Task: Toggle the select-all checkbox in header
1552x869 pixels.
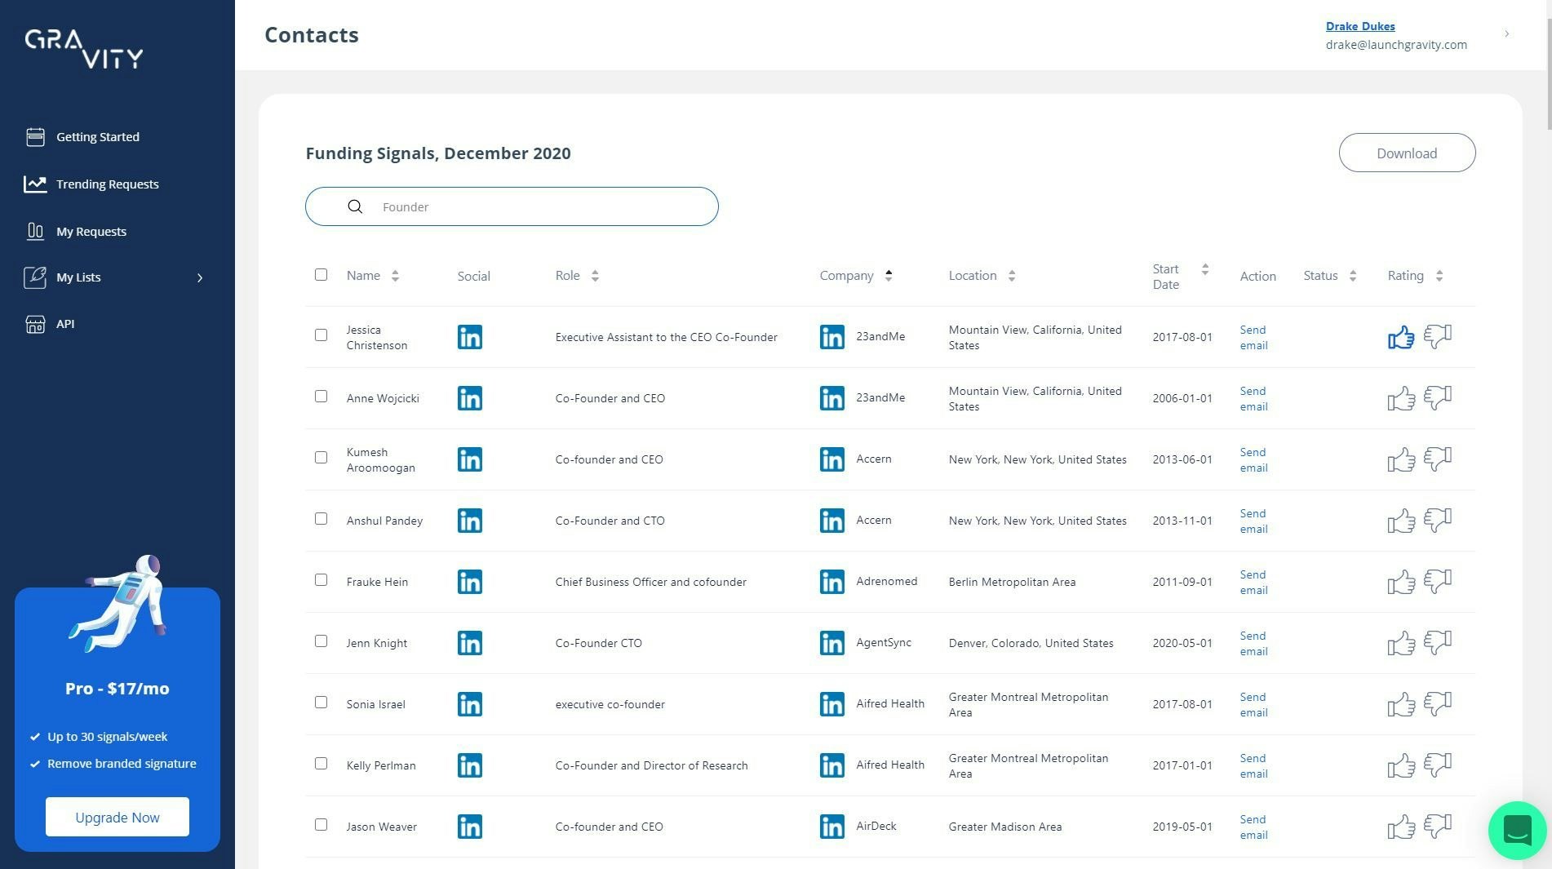Action: click(x=321, y=275)
